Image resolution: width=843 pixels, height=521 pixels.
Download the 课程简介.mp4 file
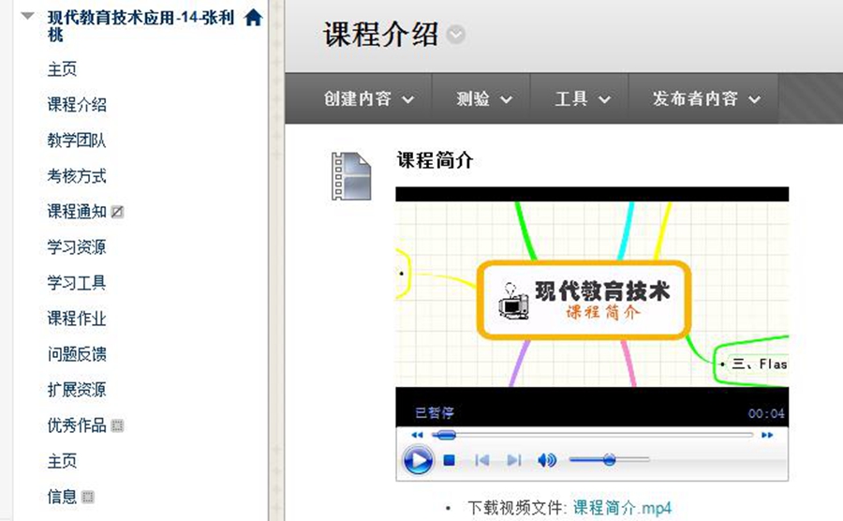[622, 508]
